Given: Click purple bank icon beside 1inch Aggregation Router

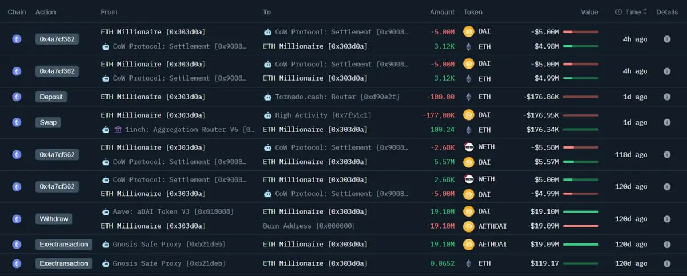Looking at the screenshot, I should pos(118,130).
